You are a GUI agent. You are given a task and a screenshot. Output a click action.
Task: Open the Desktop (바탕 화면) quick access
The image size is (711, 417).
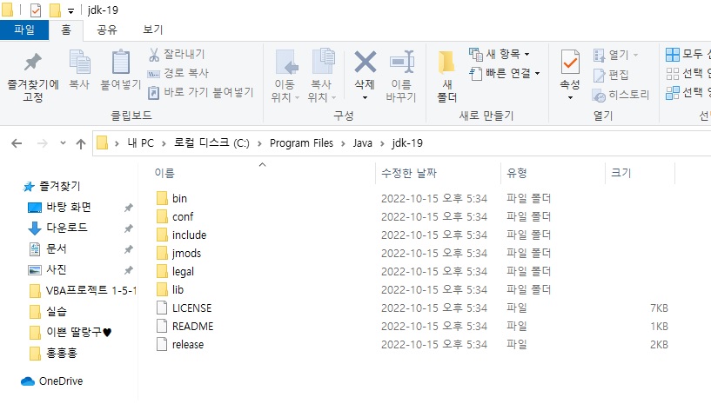59,207
